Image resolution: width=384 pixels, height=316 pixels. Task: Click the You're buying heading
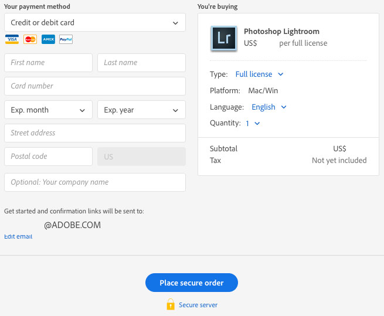(218, 6)
